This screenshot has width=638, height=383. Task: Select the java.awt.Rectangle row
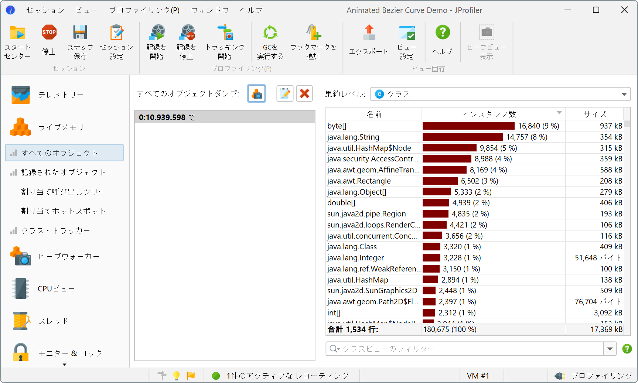pyautogui.click(x=475, y=181)
